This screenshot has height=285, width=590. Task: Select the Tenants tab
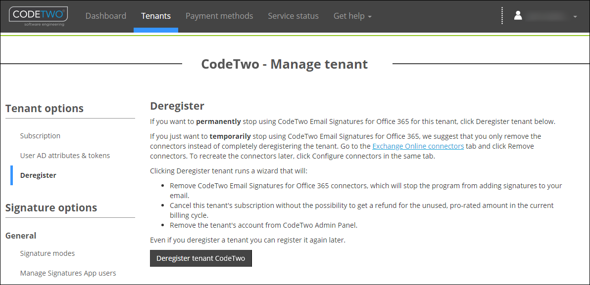[x=156, y=16]
